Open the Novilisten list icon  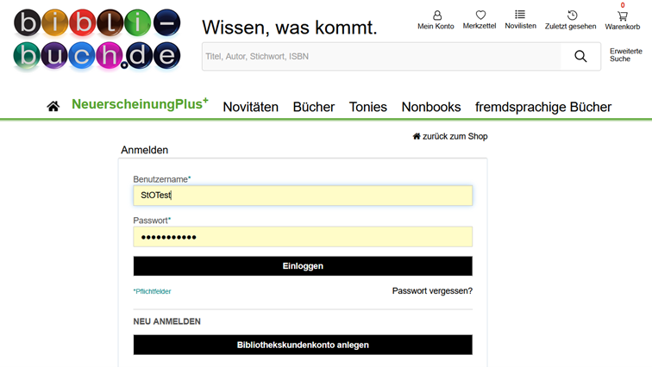tap(520, 15)
